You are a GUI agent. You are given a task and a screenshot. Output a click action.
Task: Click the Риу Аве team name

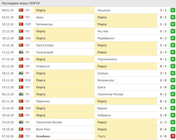point(103,31)
